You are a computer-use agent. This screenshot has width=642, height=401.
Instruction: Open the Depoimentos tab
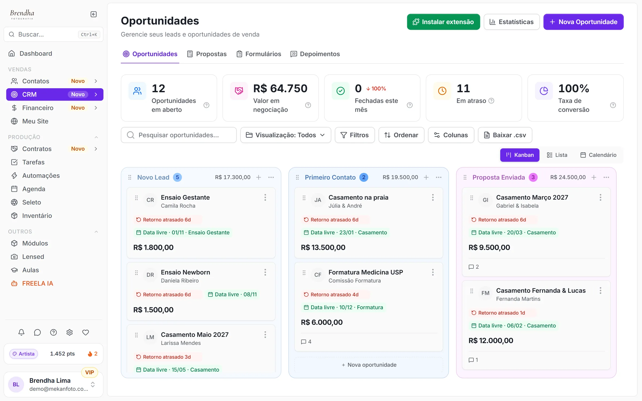tap(315, 54)
